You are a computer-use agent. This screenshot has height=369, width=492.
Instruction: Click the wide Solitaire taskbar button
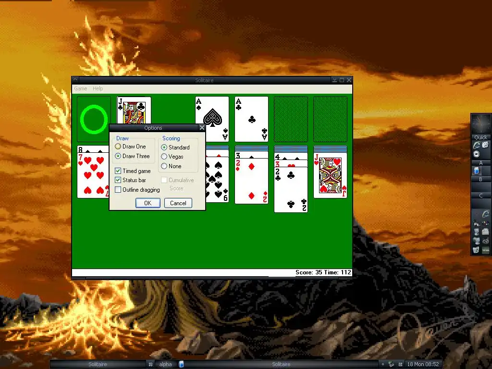pos(281,364)
